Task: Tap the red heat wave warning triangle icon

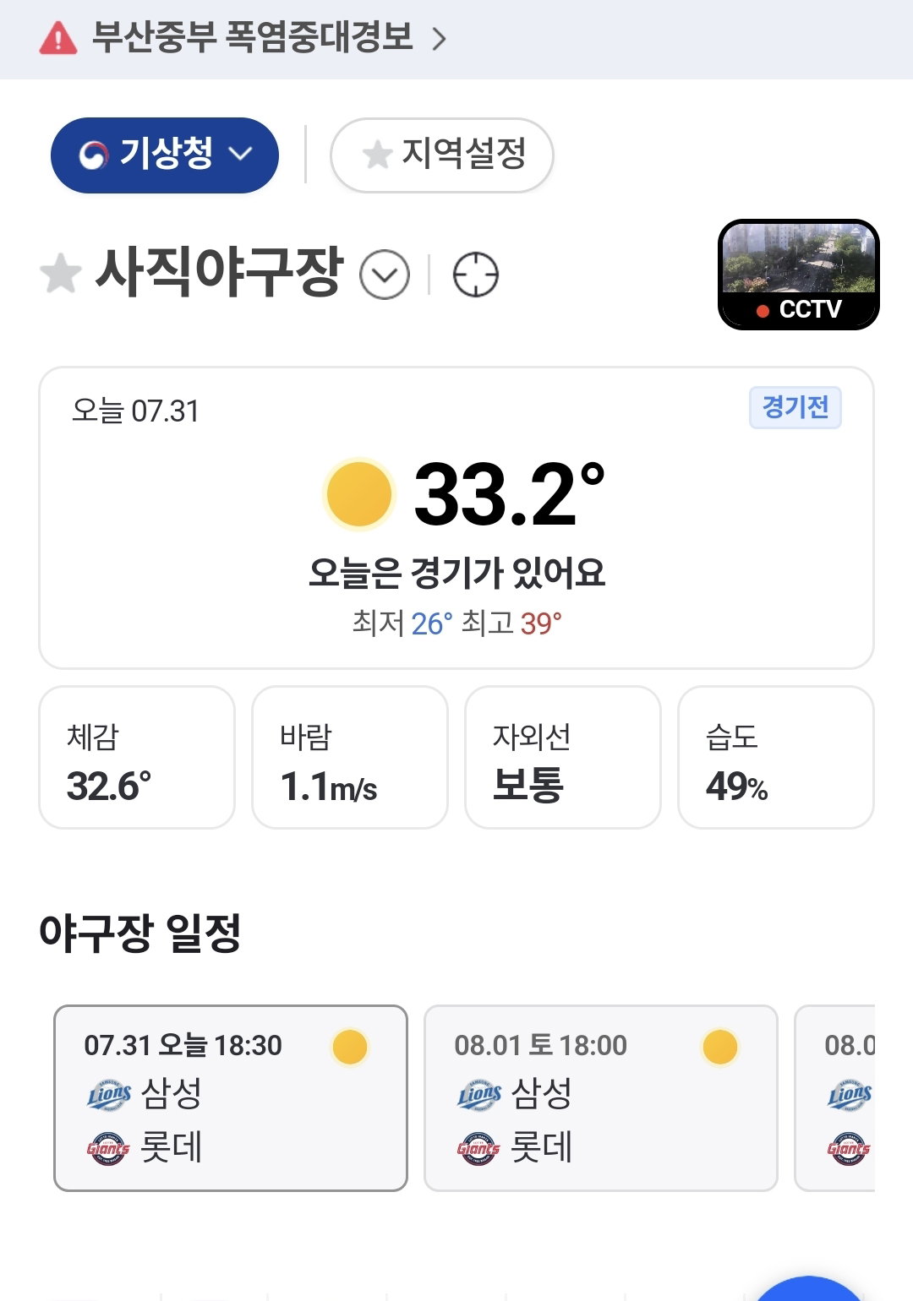Action: click(57, 38)
